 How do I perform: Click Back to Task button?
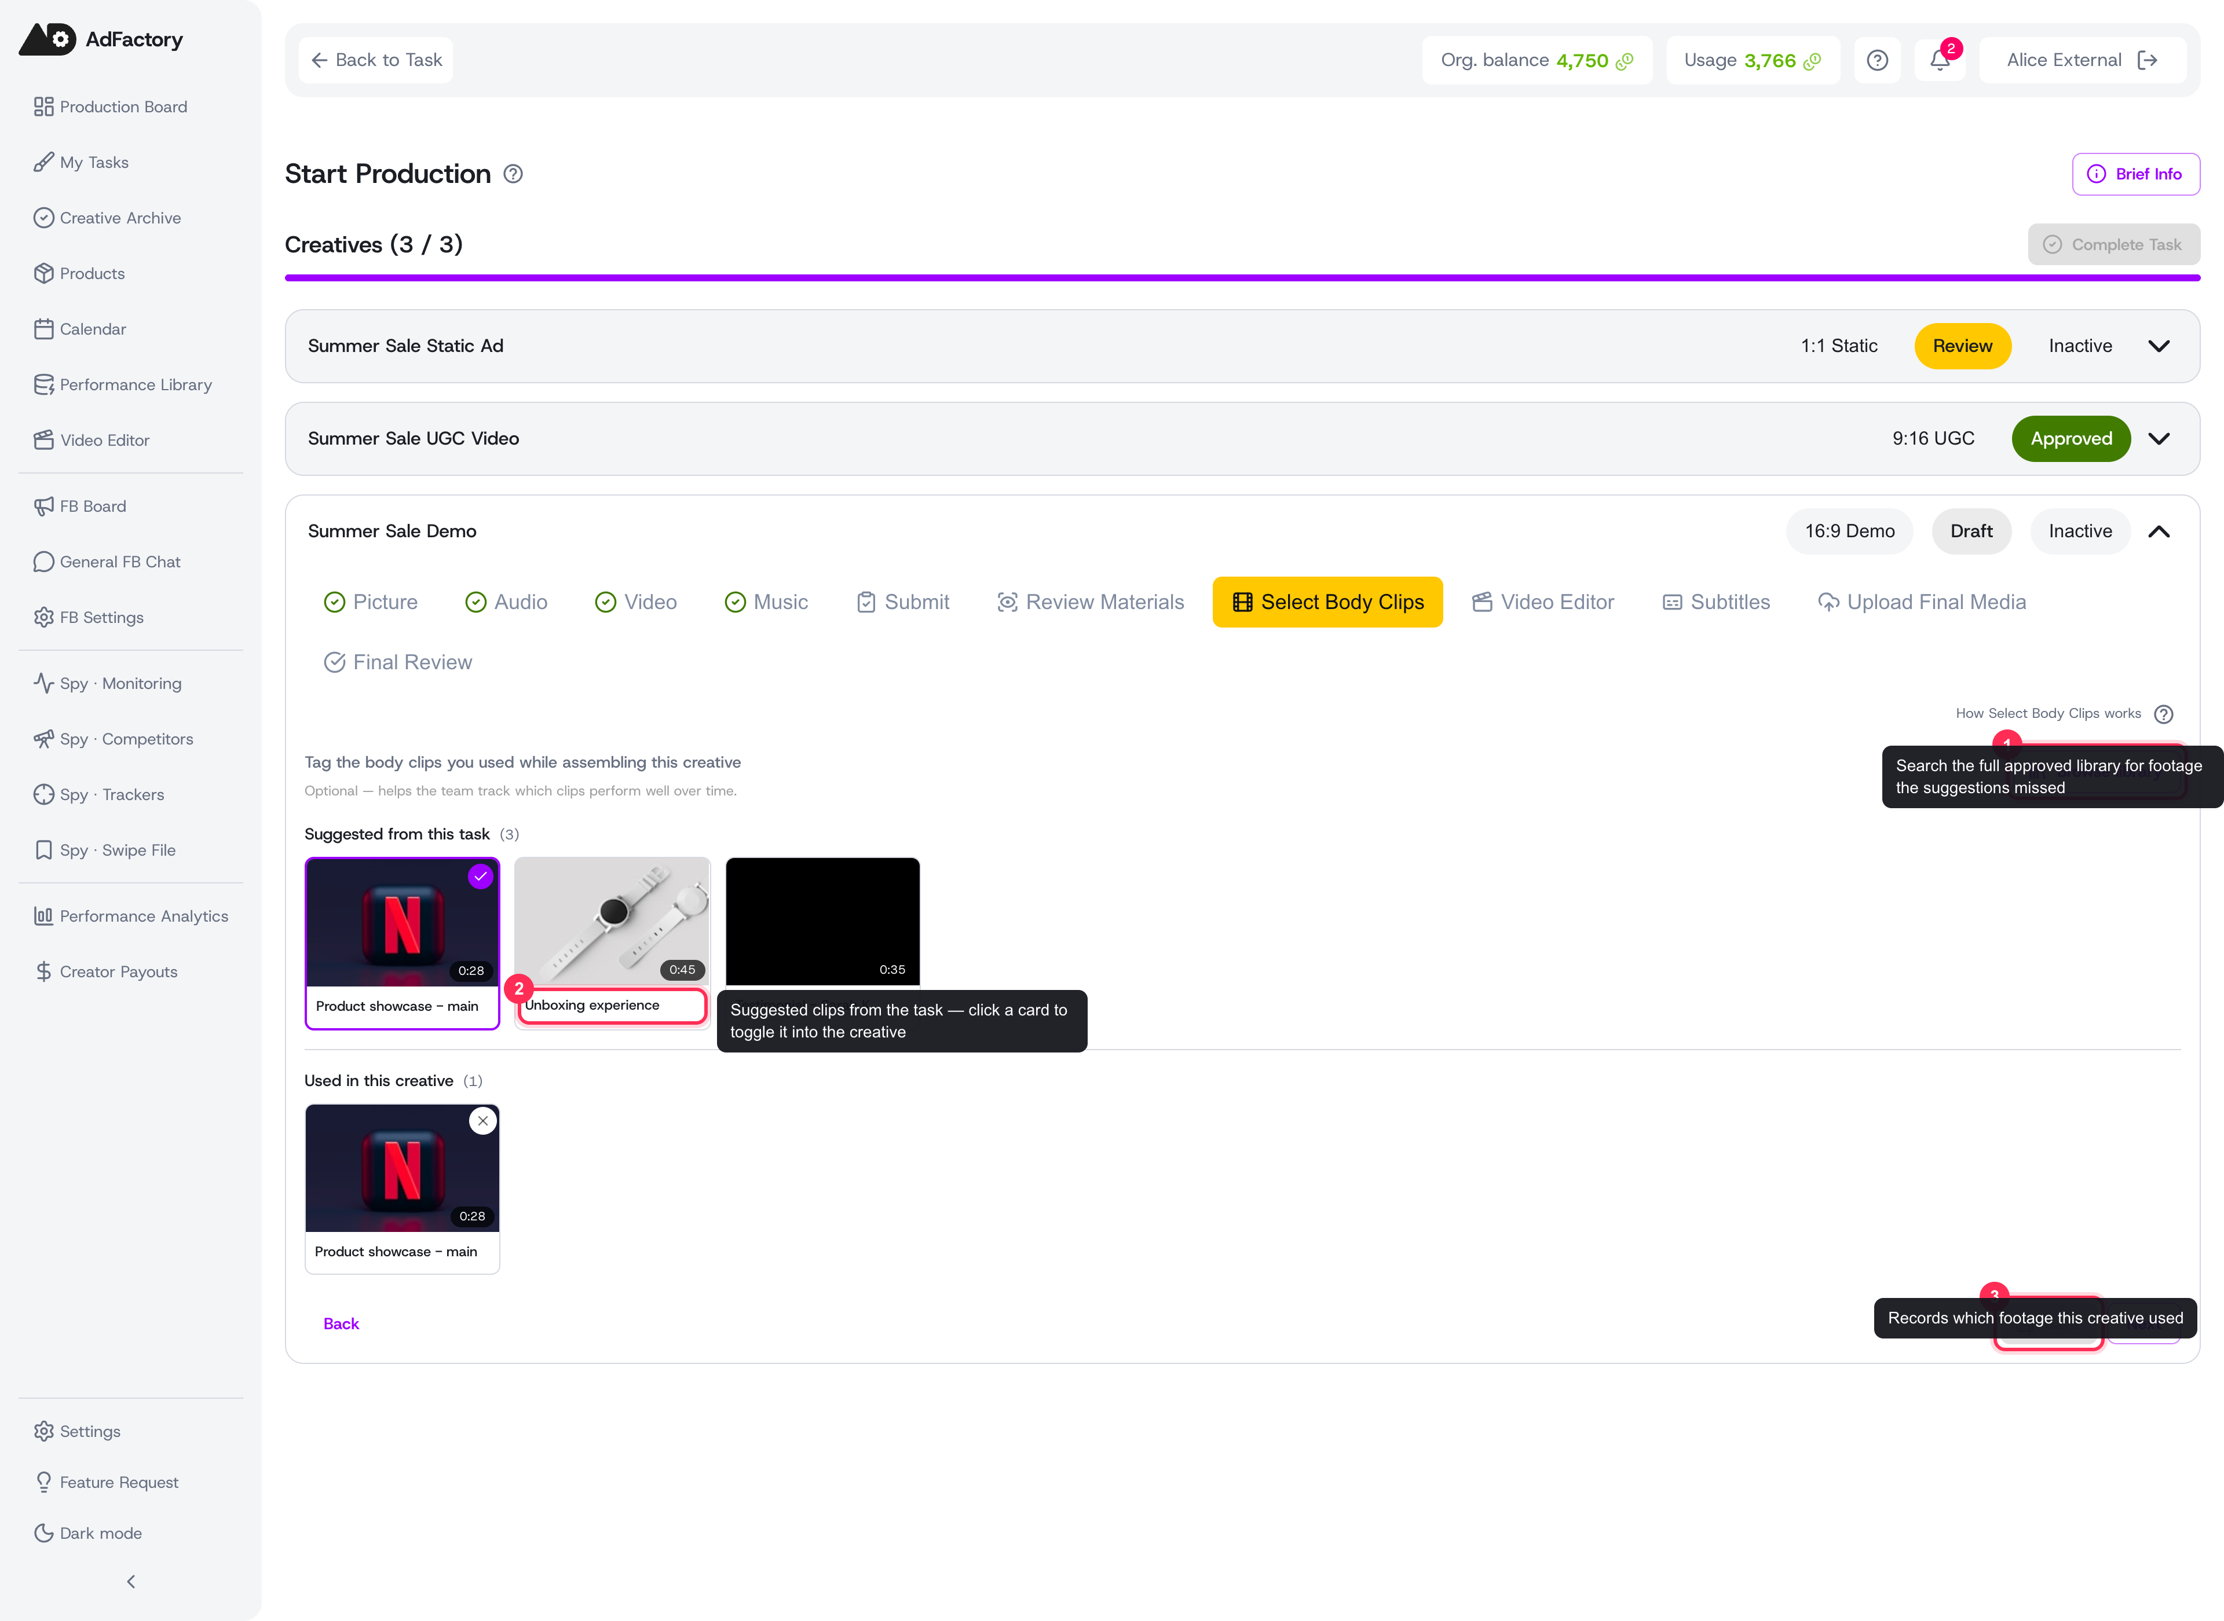point(376,60)
